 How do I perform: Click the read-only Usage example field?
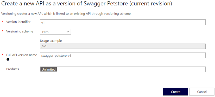pyautogui.click(x=123, y=46)
